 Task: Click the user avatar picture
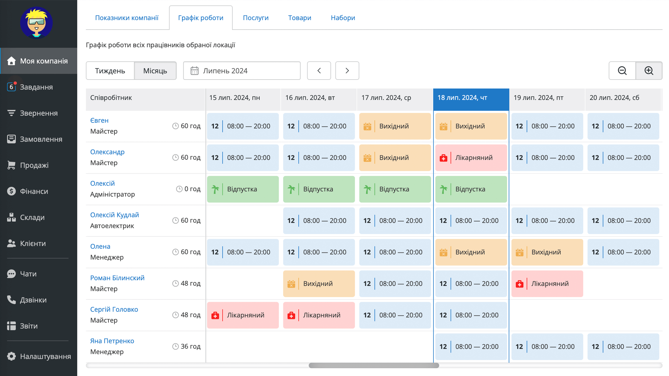tap(36, 23)
